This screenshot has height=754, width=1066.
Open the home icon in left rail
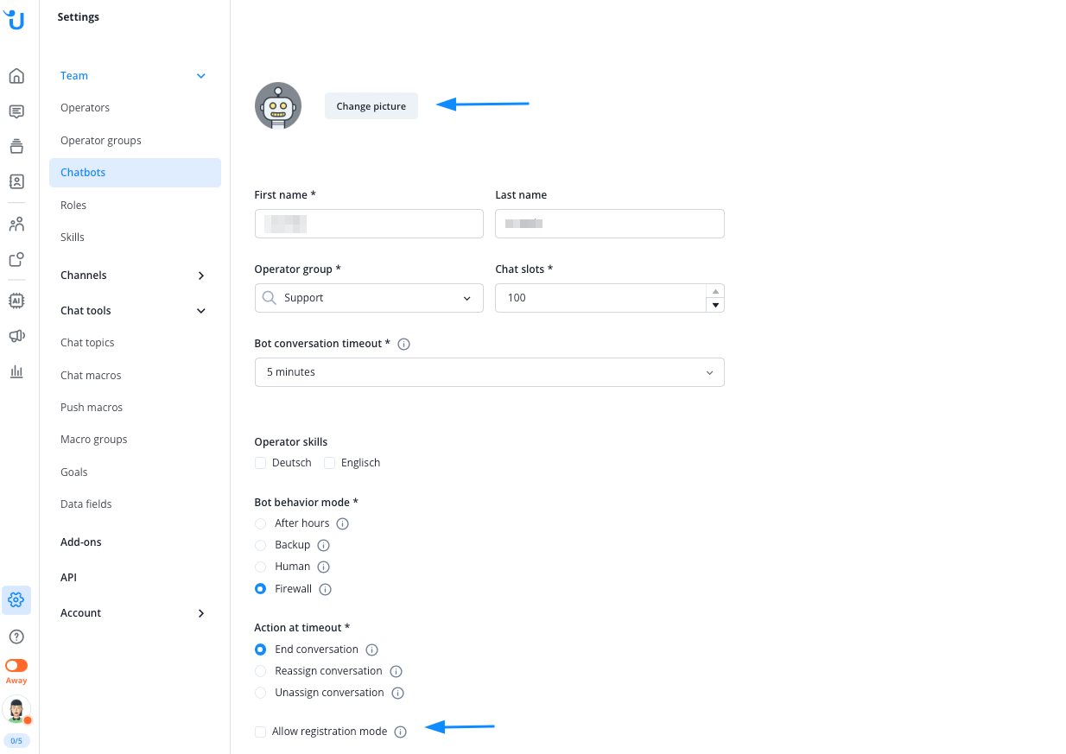coord(16,76)
